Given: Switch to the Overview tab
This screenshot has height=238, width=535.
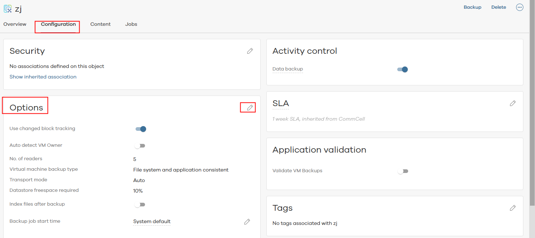Looking at the screenshot, I should coord(15,24).
